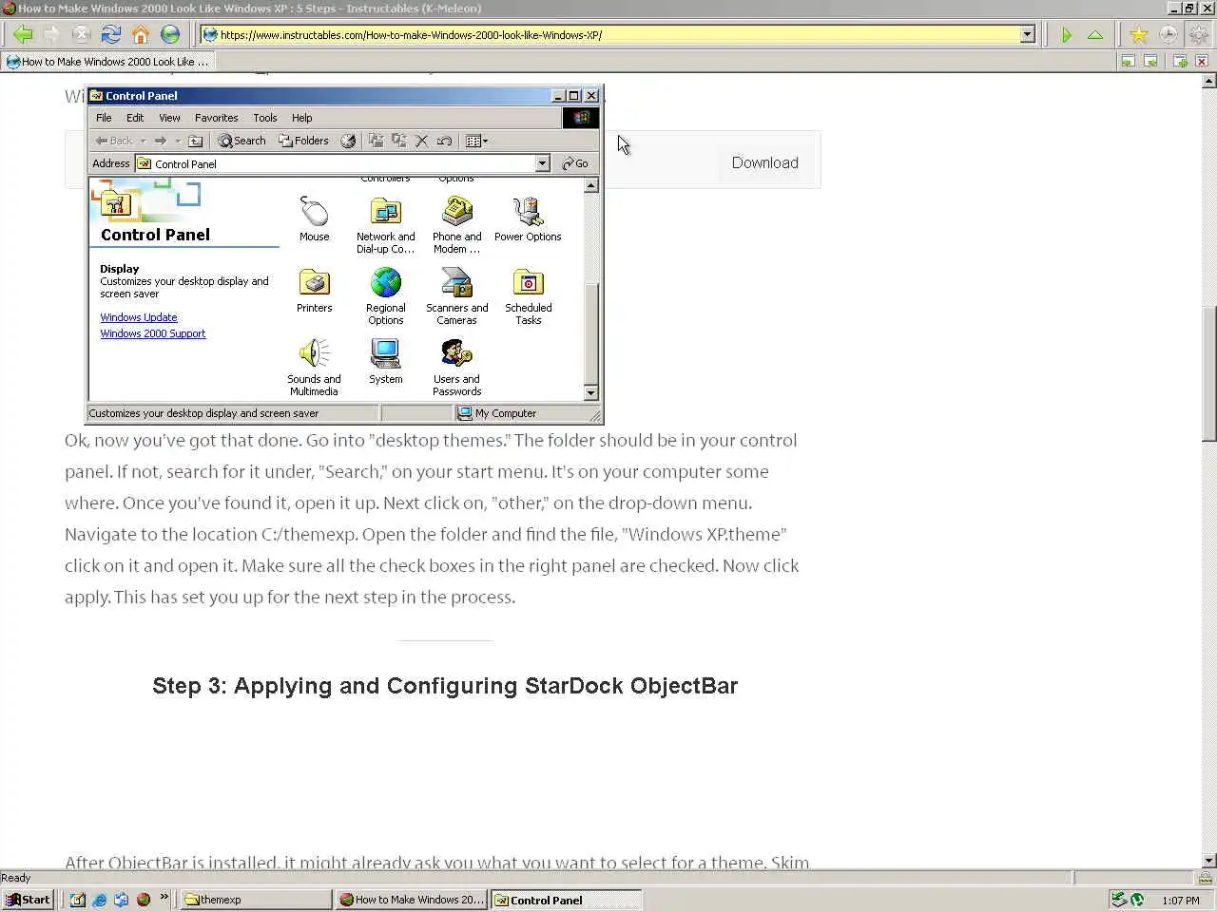Open preferences with the gear icon
1217x912 pixels.
(x=1197, y=35)
